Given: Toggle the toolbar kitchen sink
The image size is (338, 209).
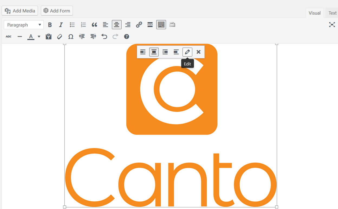Looking at the screenshot, I should pyautogui.click(x=161, y=25).
